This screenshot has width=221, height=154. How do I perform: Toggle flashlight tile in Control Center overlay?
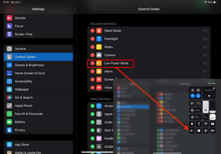199,124
